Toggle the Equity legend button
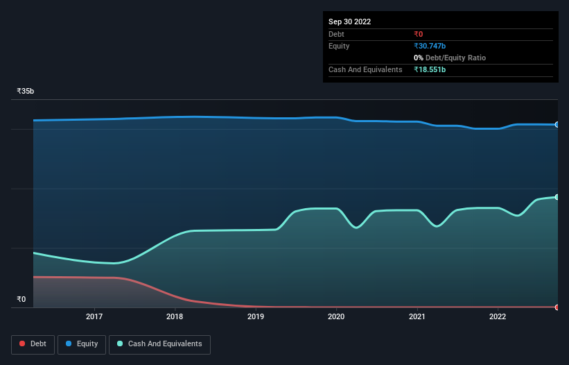569x365 pixels. click(82, 344)
